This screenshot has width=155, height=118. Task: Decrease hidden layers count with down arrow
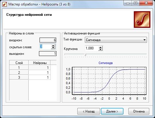(53, 48)
